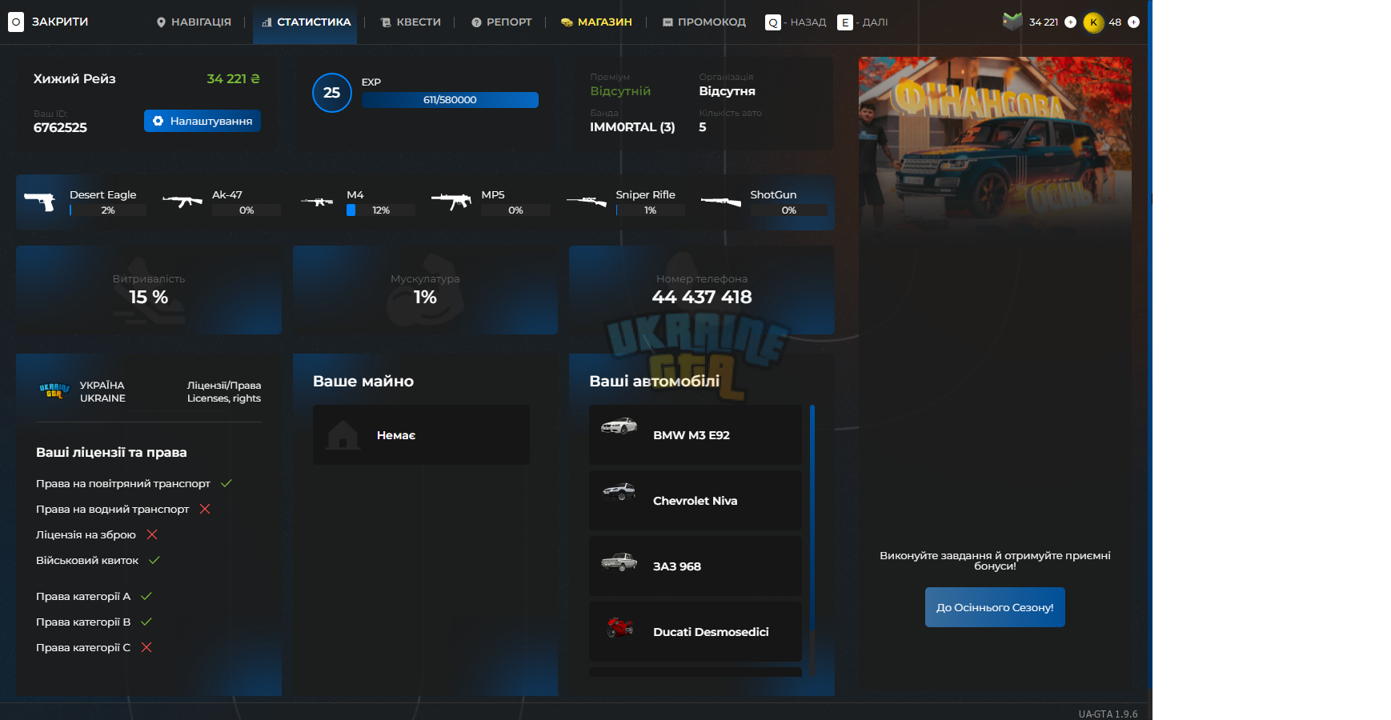Select the Desert Eagle pistol icon

(39, 202)
